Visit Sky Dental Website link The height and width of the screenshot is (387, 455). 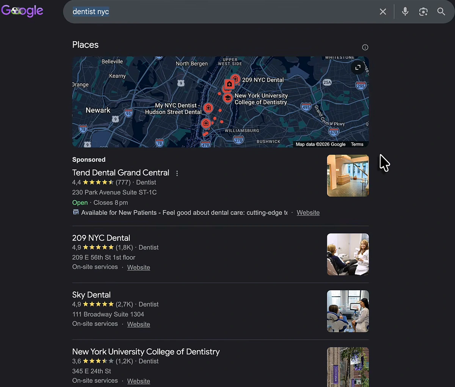tap(138, 324)
